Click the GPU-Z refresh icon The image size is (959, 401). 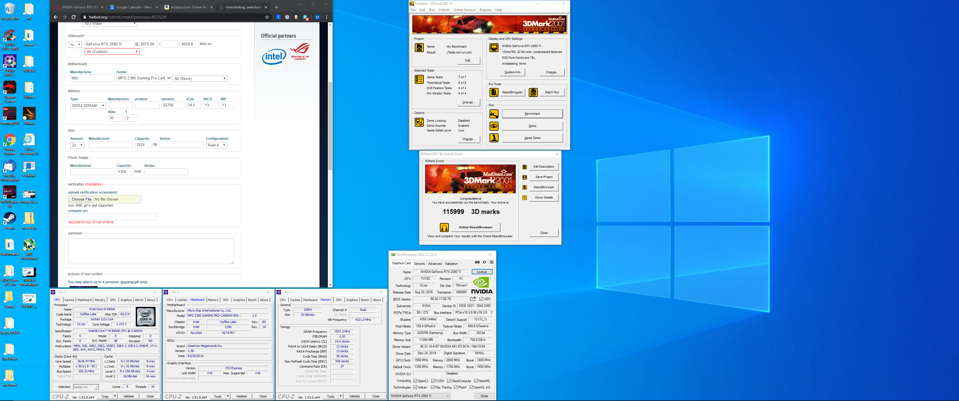484,262
